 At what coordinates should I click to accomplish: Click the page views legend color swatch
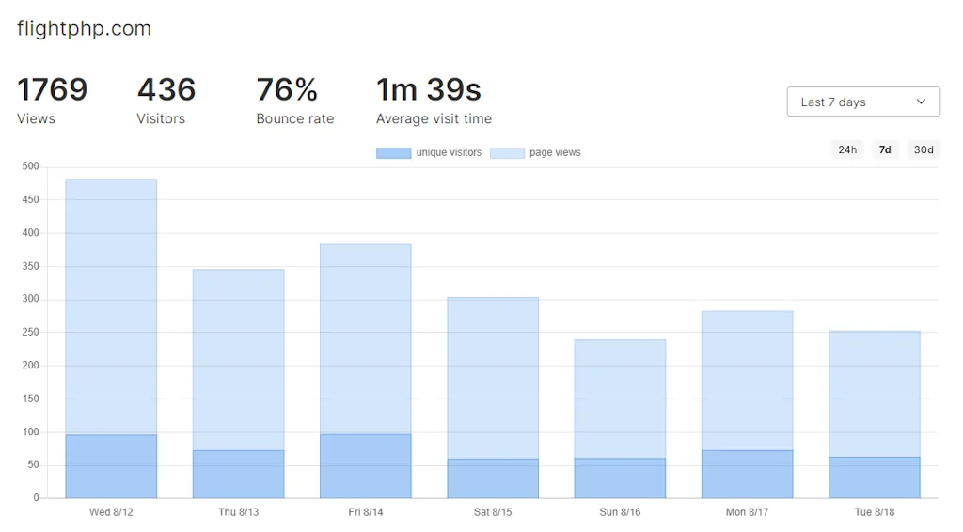click(507, 153)
